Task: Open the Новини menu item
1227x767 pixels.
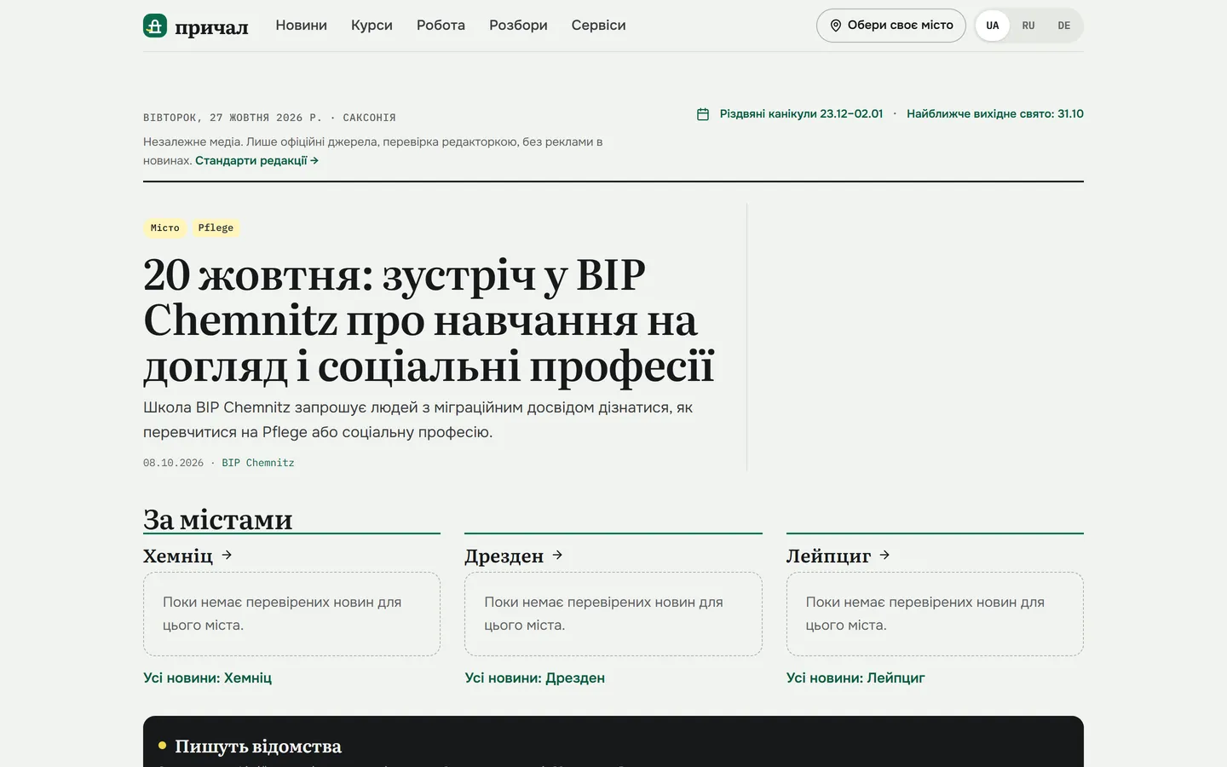Action: click(x=301, y=26)
